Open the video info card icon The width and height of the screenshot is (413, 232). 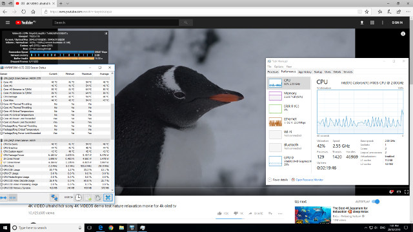pos(403,34)
